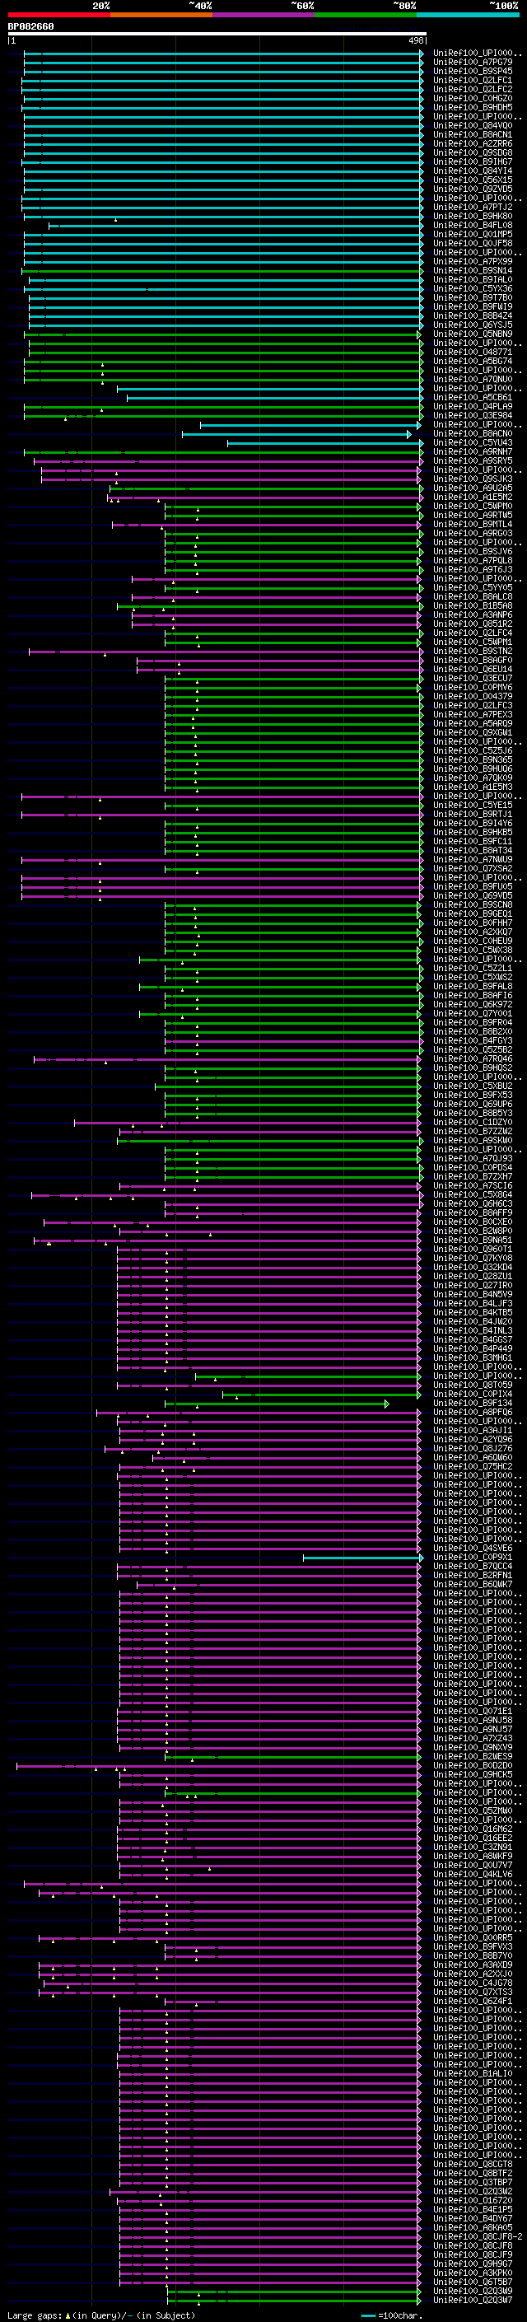Click label UniRef100_A2XKQ7
The image size is (527, 2322).
(473, 932)
